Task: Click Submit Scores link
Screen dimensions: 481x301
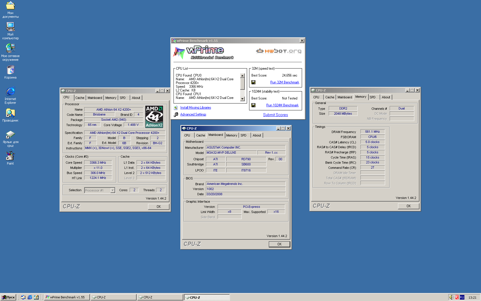Action: click(x=275, y=115)
